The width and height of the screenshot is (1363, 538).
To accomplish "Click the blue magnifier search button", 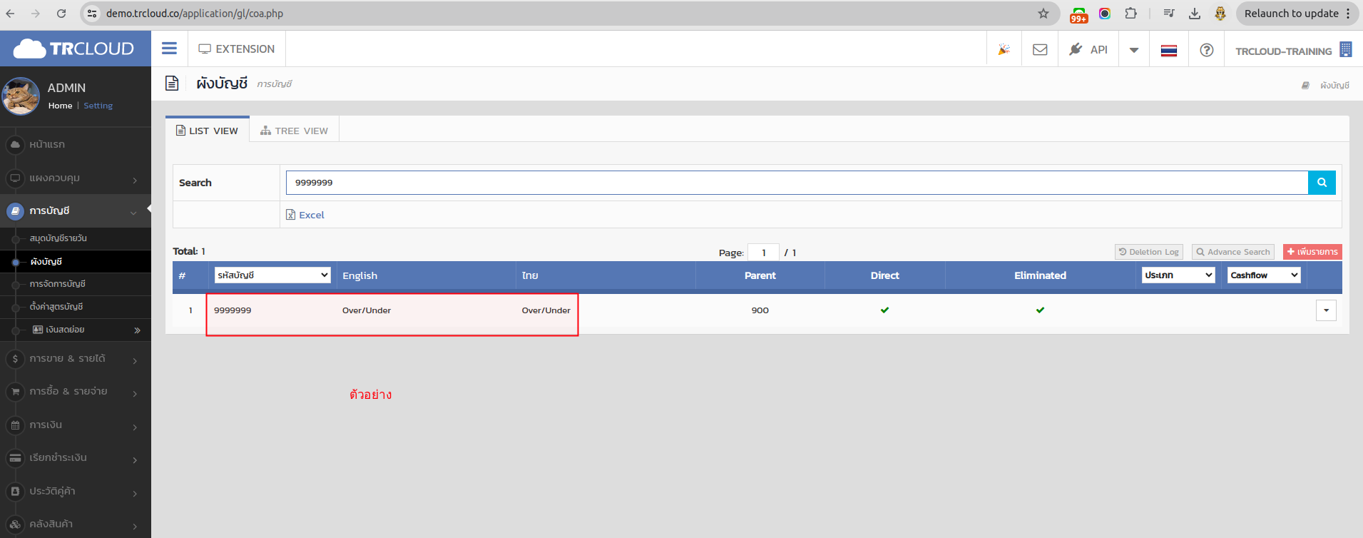I will (x=1322, y=183).
